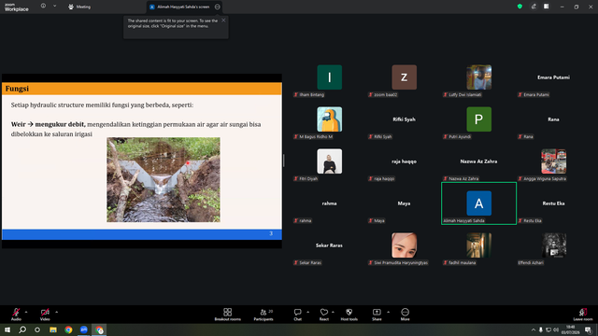Select Putri Ayundi's P avatar

click(x=479, y=119)
